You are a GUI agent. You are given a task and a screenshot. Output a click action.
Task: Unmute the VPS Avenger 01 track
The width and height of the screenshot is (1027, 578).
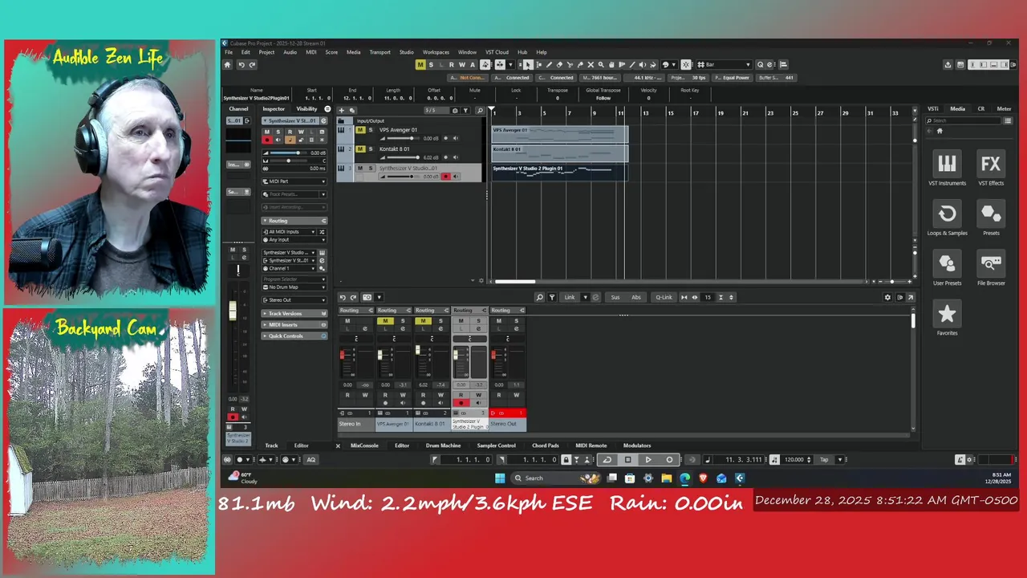click(x=360, y=129)
